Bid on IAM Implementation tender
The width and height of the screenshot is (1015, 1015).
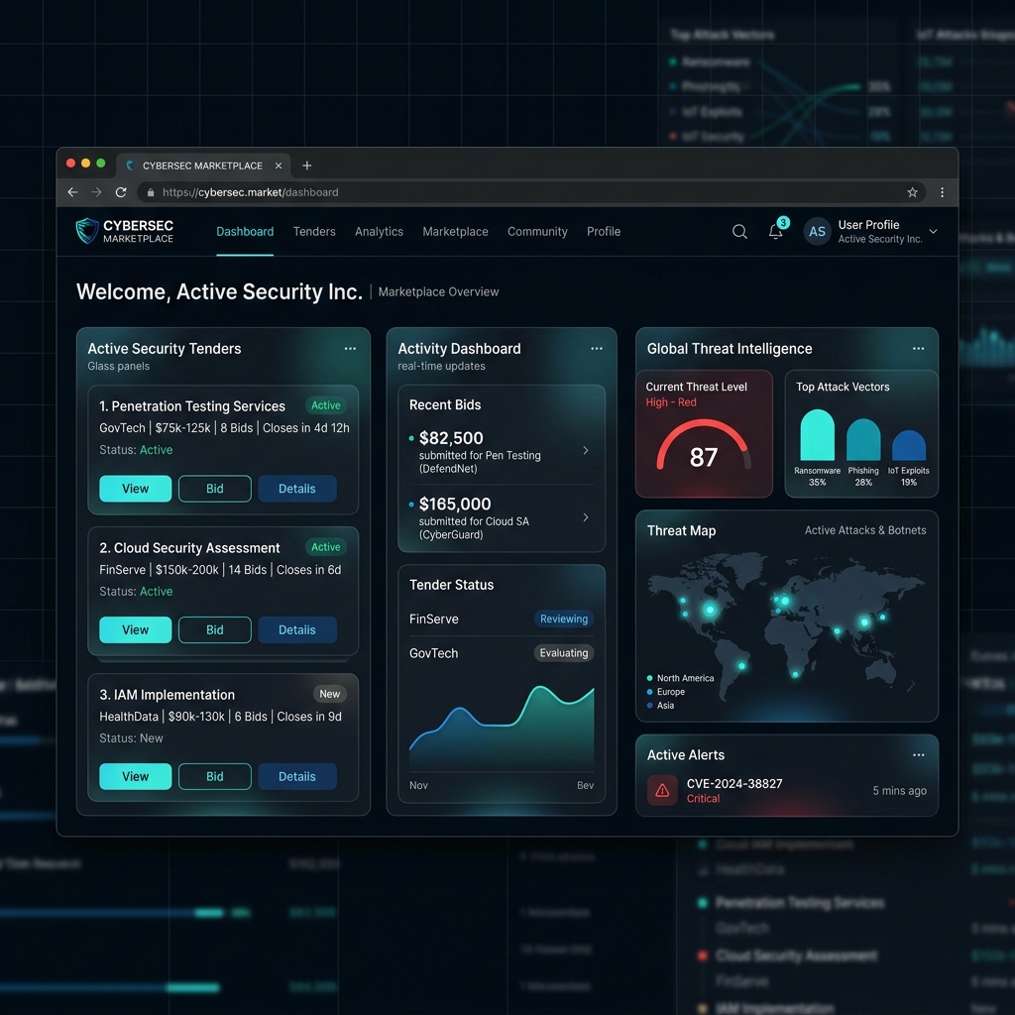215,776
